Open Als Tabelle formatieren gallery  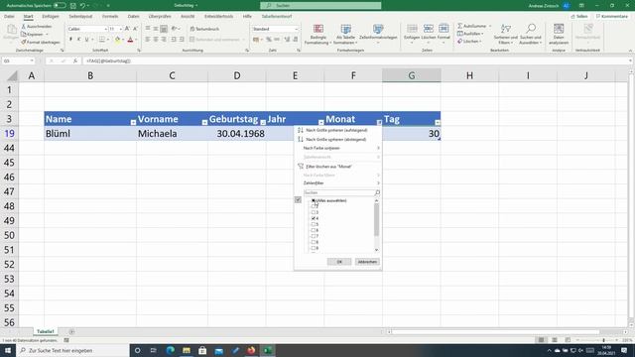click(345, 34)
